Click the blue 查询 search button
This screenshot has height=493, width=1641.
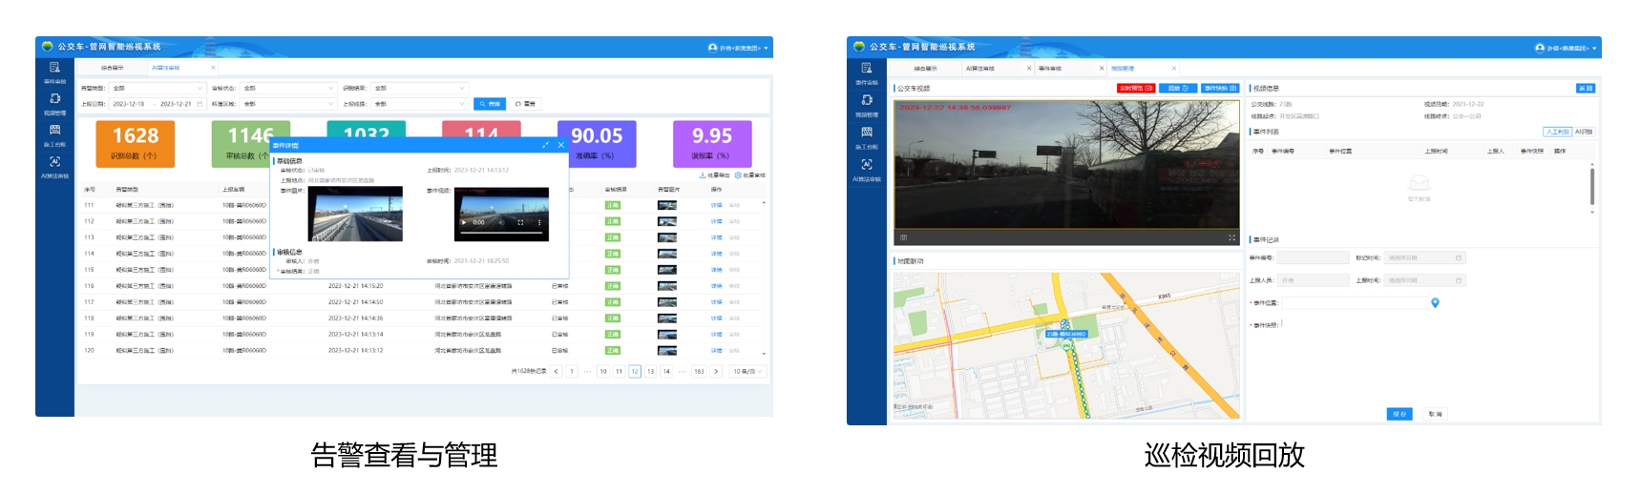pos(490,104)
